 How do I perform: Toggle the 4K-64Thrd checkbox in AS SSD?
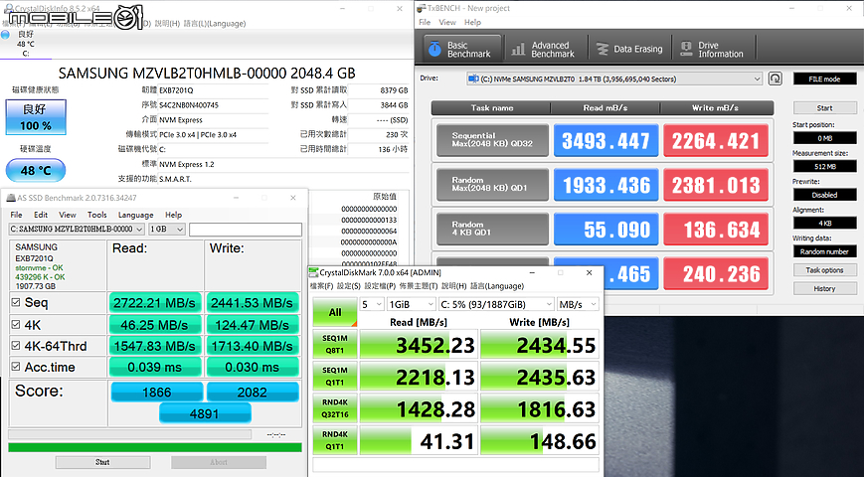coord(16,346)
